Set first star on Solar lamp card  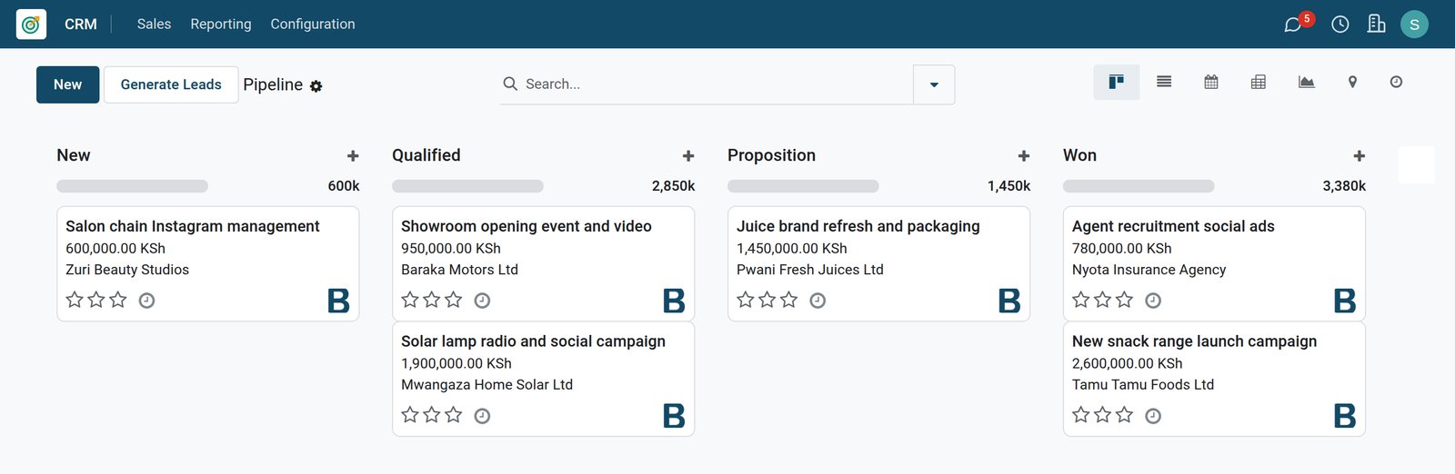click(410, 415)
